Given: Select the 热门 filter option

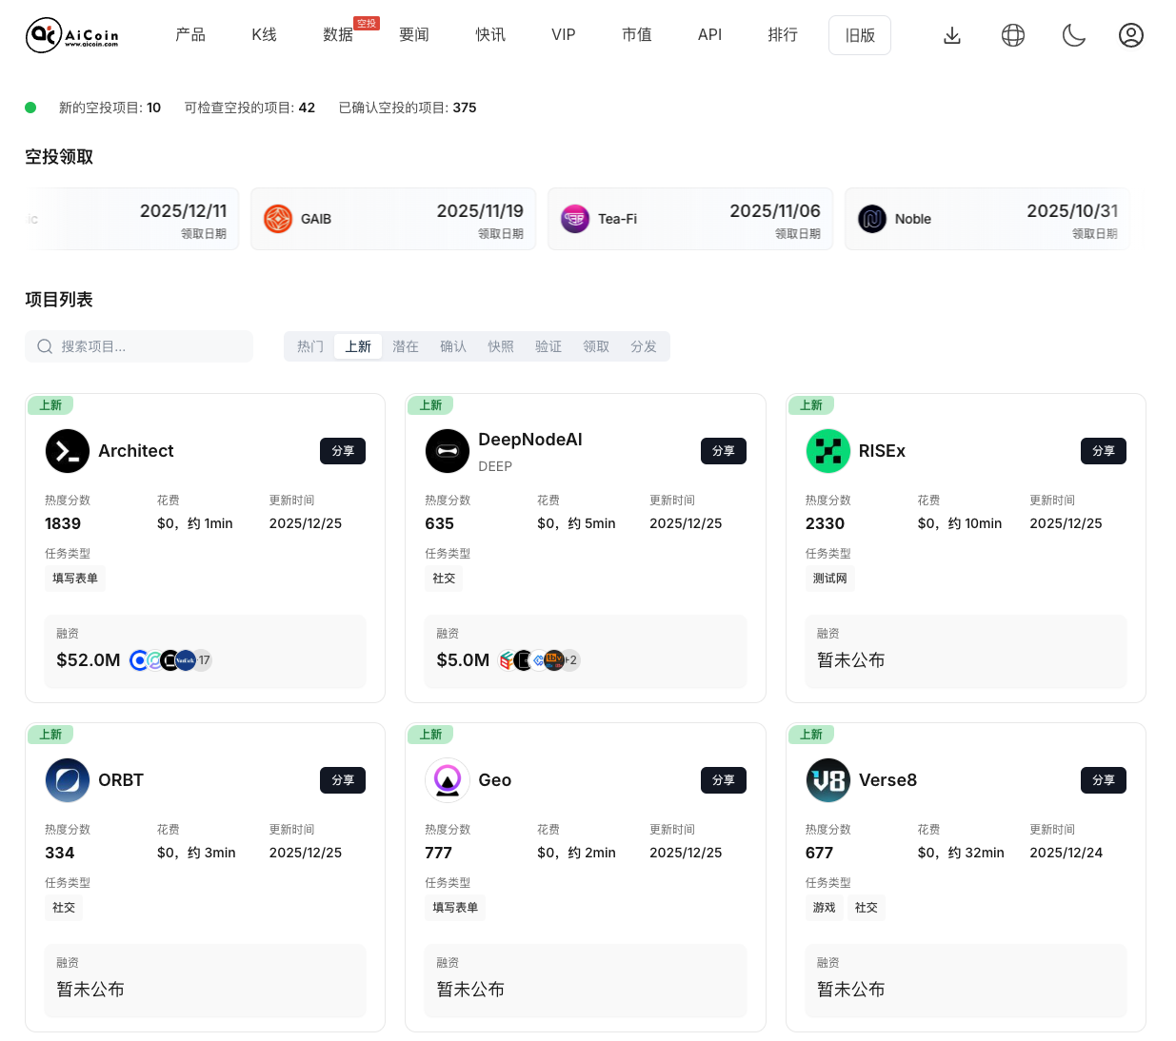Looking at the screenshot, I should (x=309, y=346).
